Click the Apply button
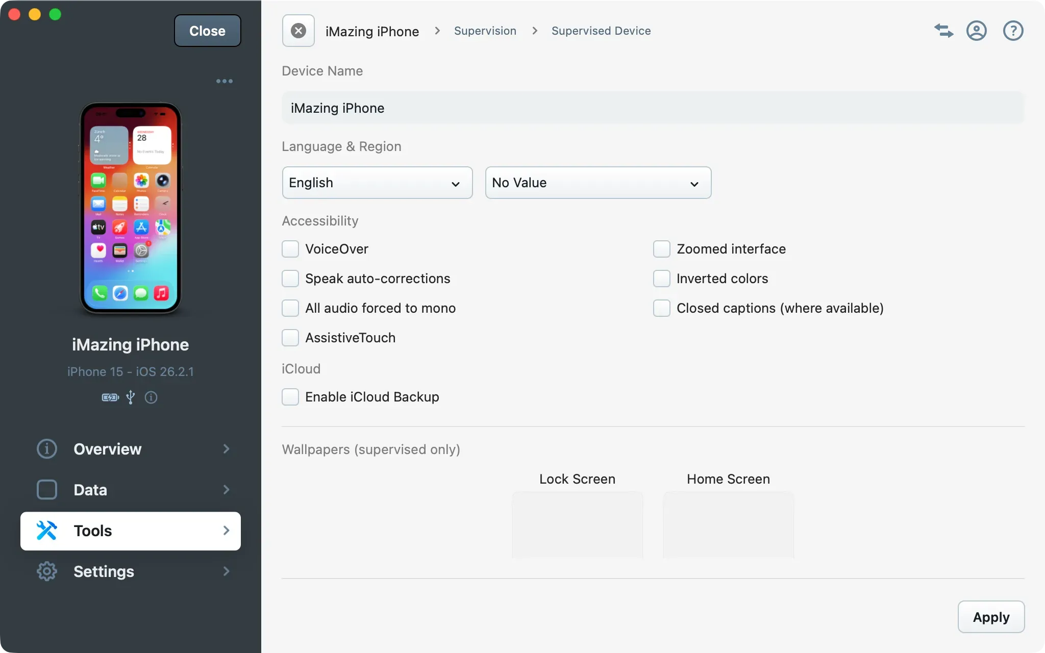This screenshot has width=1045, height=653. click(x=990, y=616)
